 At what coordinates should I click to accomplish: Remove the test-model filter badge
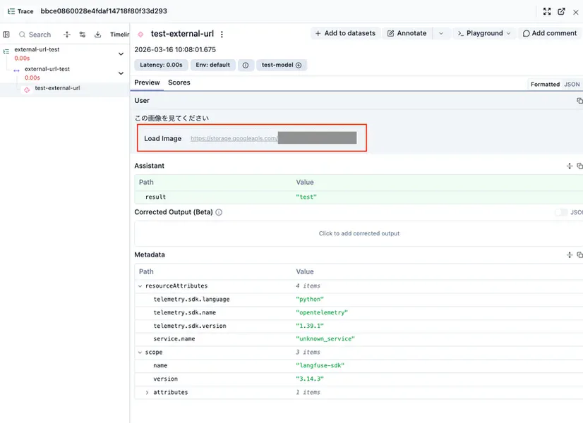(x=299, y=63)
